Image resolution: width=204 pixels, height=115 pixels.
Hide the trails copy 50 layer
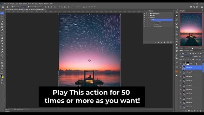[x=180, y=68]
